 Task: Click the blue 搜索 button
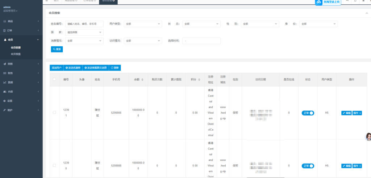click(57, 49)
